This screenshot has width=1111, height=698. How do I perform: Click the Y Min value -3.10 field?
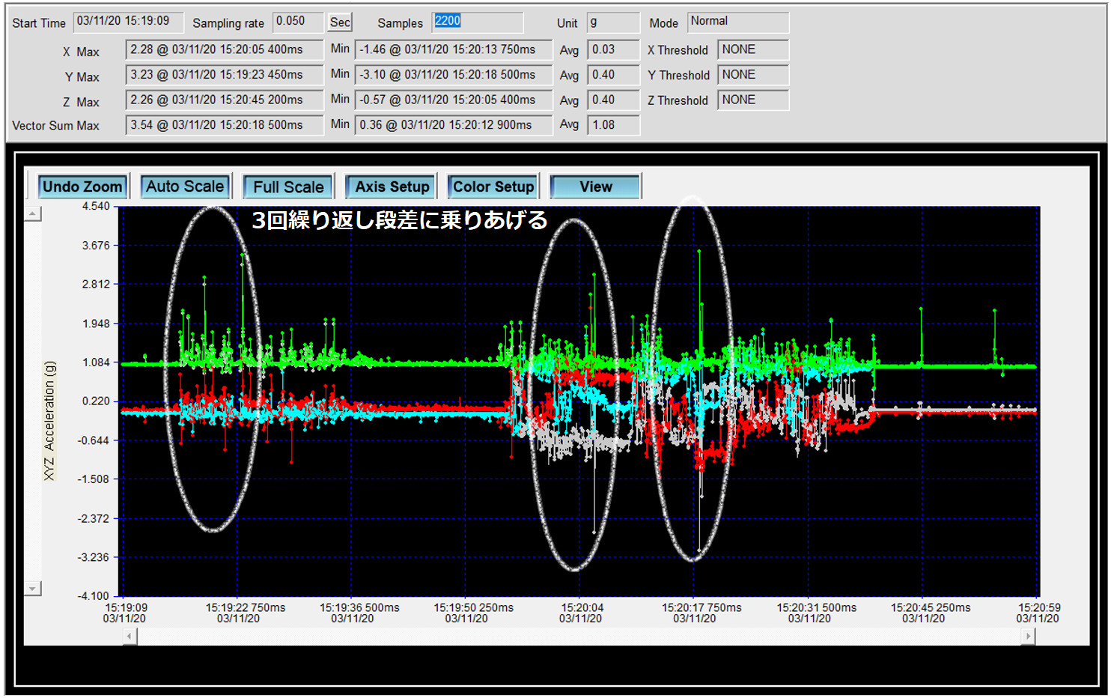tap(454, 75)
